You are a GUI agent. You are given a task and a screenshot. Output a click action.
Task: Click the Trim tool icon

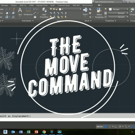click(7, 9)
